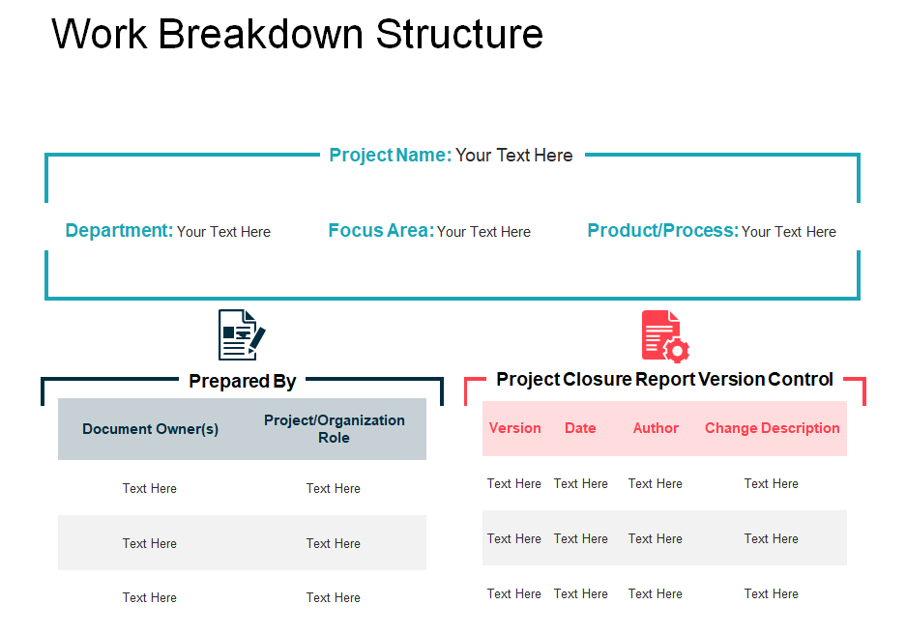Click third row cell under Change Description

click(x=772, y=593)
